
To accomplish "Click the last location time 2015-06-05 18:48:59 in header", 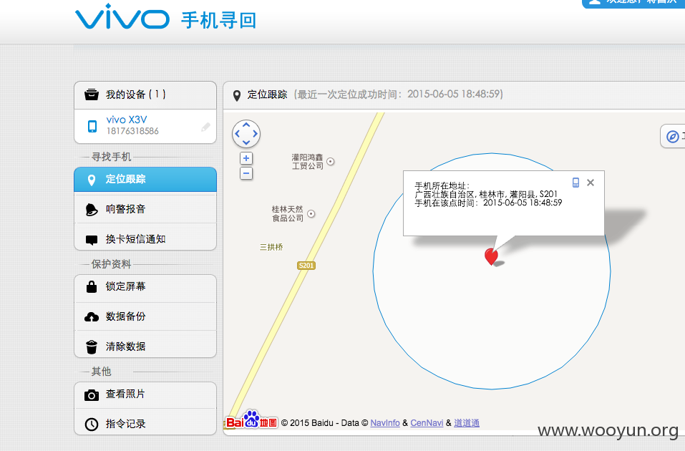I will (x=454, y=94).
